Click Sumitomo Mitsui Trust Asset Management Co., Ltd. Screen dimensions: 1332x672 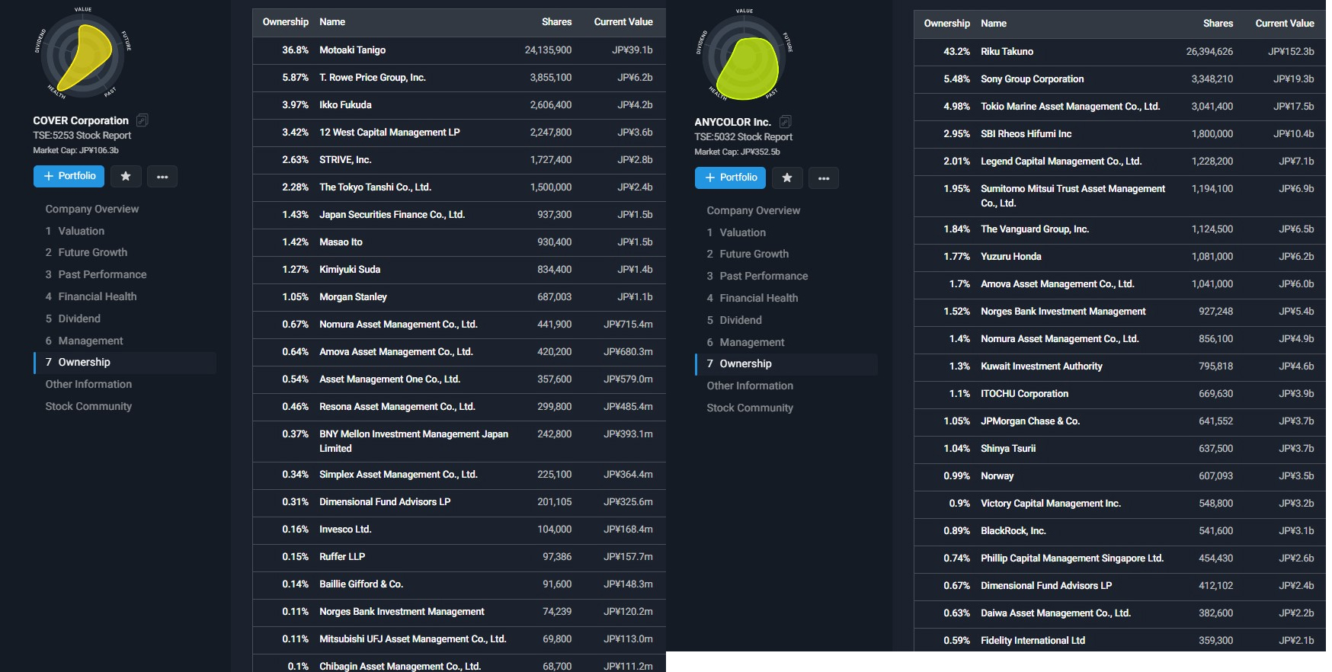1073,196
